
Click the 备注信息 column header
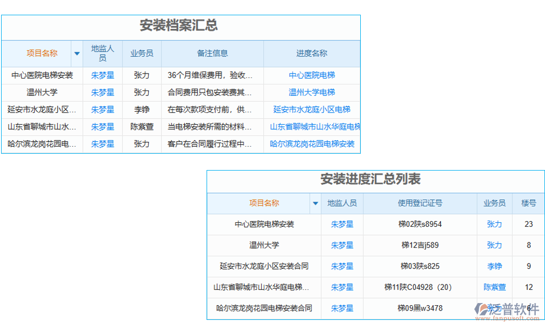pyautogui.click(x=211, y=53)
